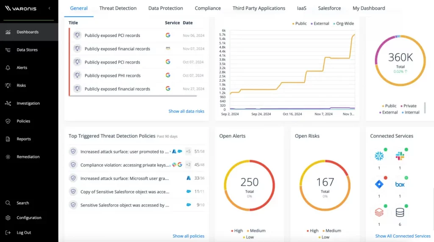Open the Slack connected service icon
The width and height of the screenshot is (434, 242).
coord(400,156)
